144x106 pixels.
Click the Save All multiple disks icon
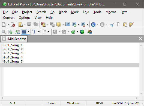(36, 24)
